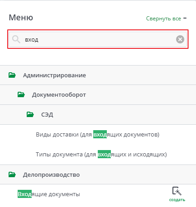Open Виды доставки (для входящих документов)
The image size is (196, 207).
pyautogui.click(x=97, y=134)
